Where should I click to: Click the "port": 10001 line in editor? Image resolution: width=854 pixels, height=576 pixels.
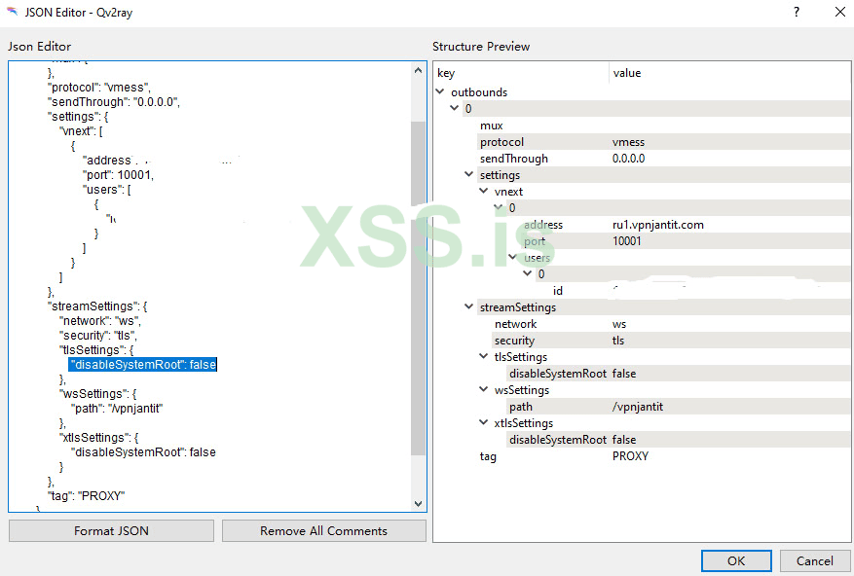point(118,175)
